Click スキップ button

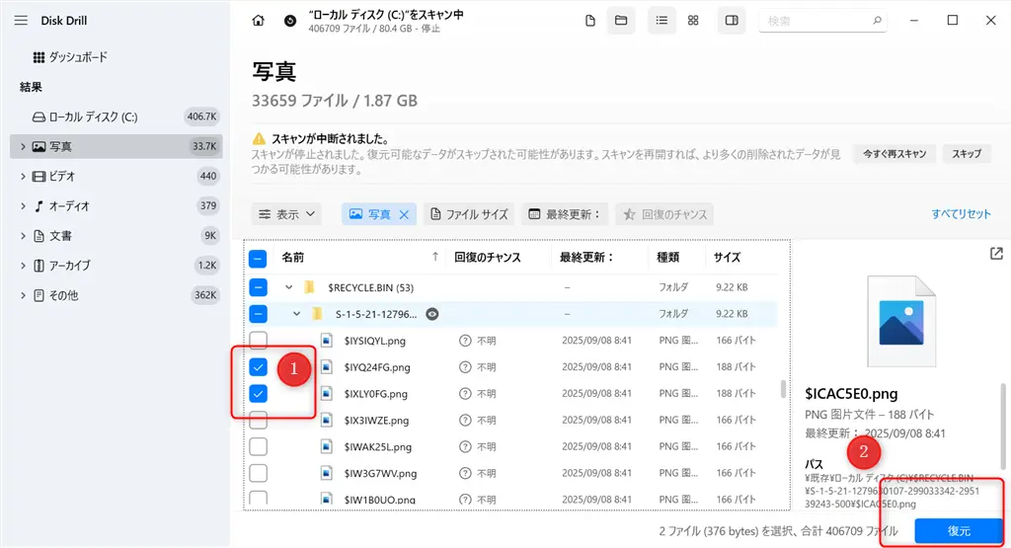pyautogui.click(x=967, y=154)
